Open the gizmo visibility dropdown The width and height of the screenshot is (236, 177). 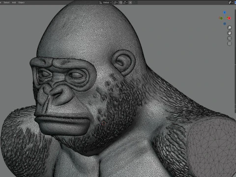click(x=231, y=2)
